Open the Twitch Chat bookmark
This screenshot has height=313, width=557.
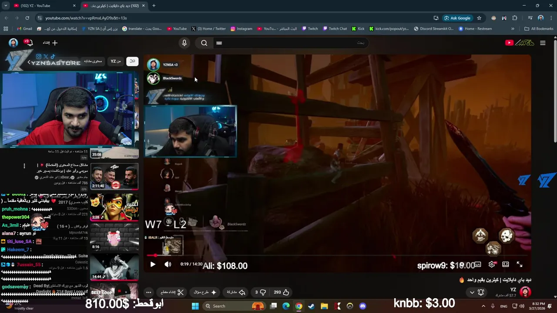point(335,29)
